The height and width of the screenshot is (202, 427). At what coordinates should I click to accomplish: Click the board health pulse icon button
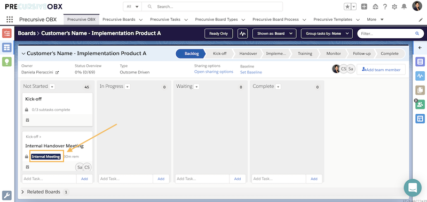[242, 33]
